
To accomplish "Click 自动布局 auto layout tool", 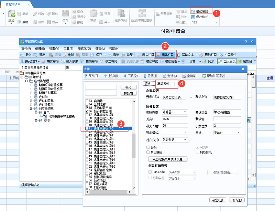I will 89,61.
